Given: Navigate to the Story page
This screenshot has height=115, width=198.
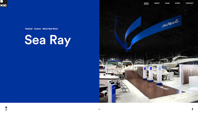Looking at the screenshot, I should click(x=178, y=3).
